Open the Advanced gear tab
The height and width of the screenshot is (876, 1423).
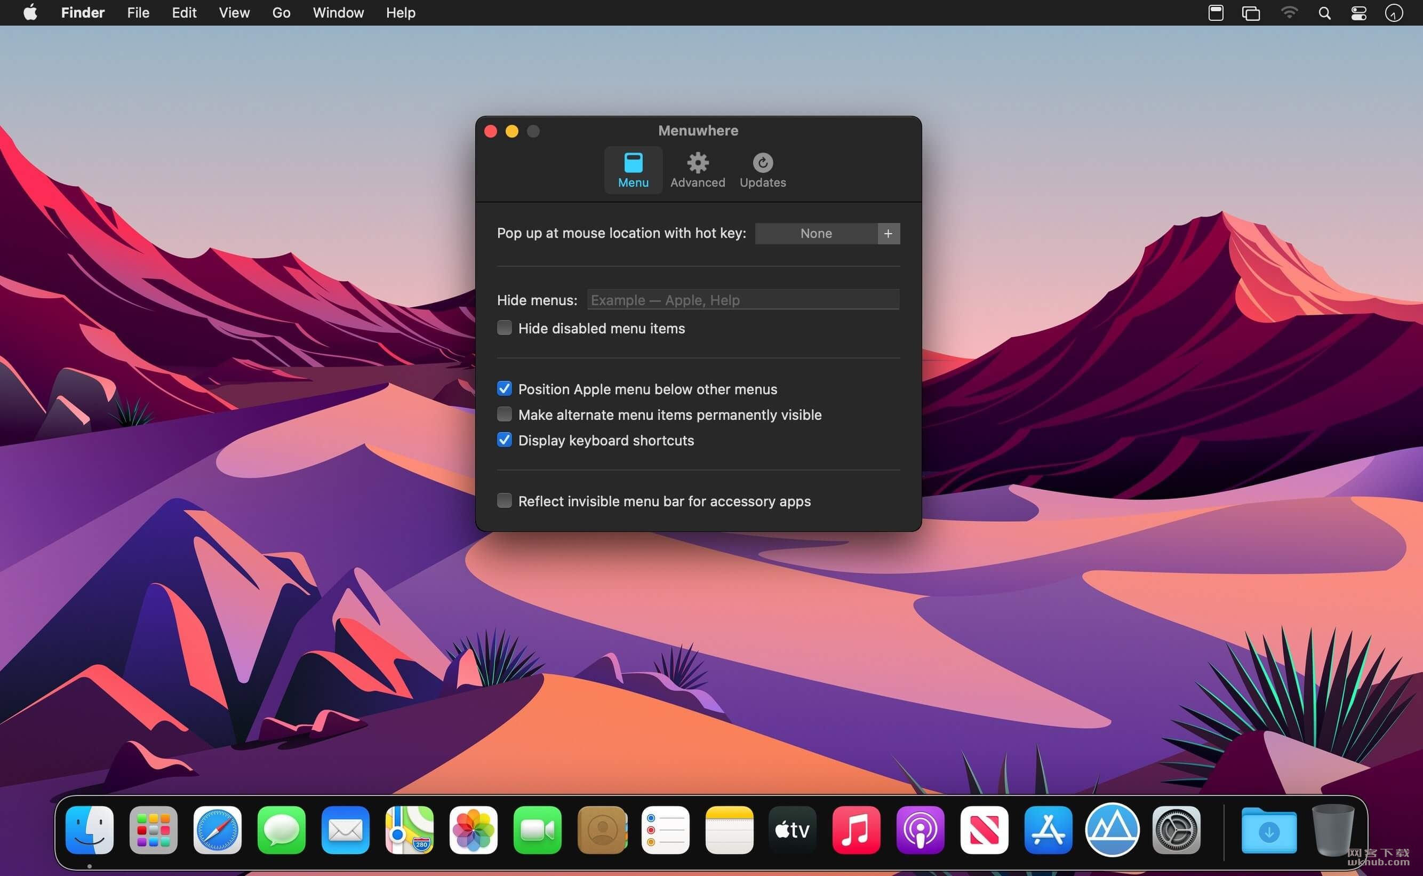click(697, 170)
